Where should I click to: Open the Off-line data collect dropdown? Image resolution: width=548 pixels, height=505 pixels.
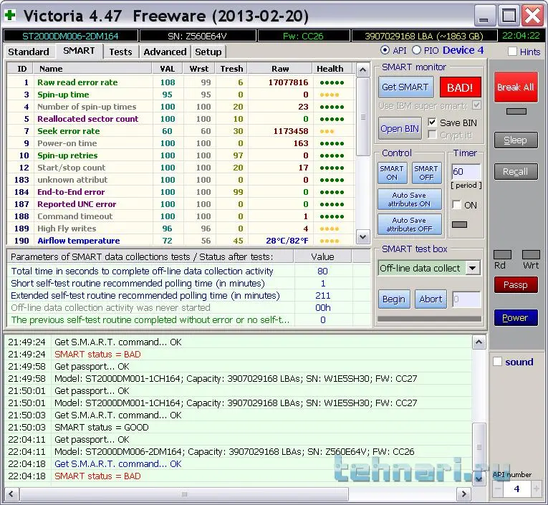[x=473, y=269]
